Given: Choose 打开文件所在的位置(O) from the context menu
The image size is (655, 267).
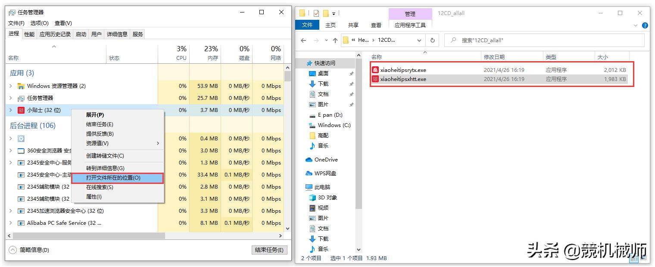Looking at the screenshot, I should point(117,178).
